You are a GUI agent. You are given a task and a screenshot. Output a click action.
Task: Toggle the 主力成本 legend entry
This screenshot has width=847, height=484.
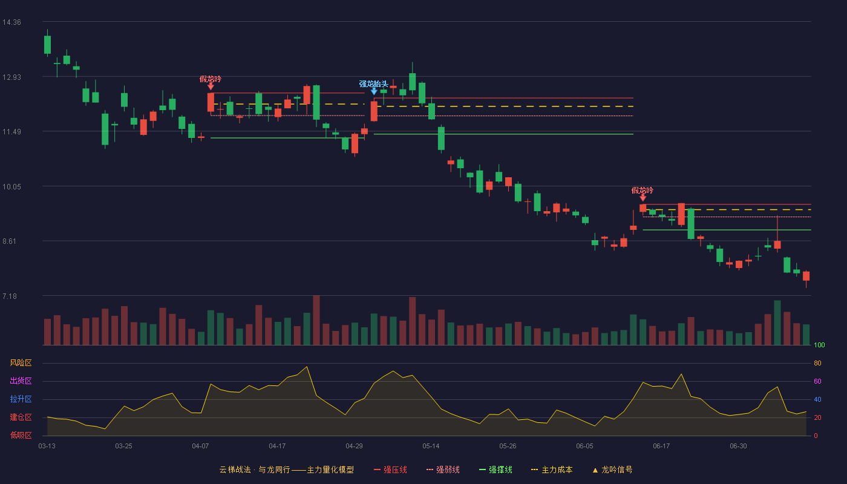point(552,469)
